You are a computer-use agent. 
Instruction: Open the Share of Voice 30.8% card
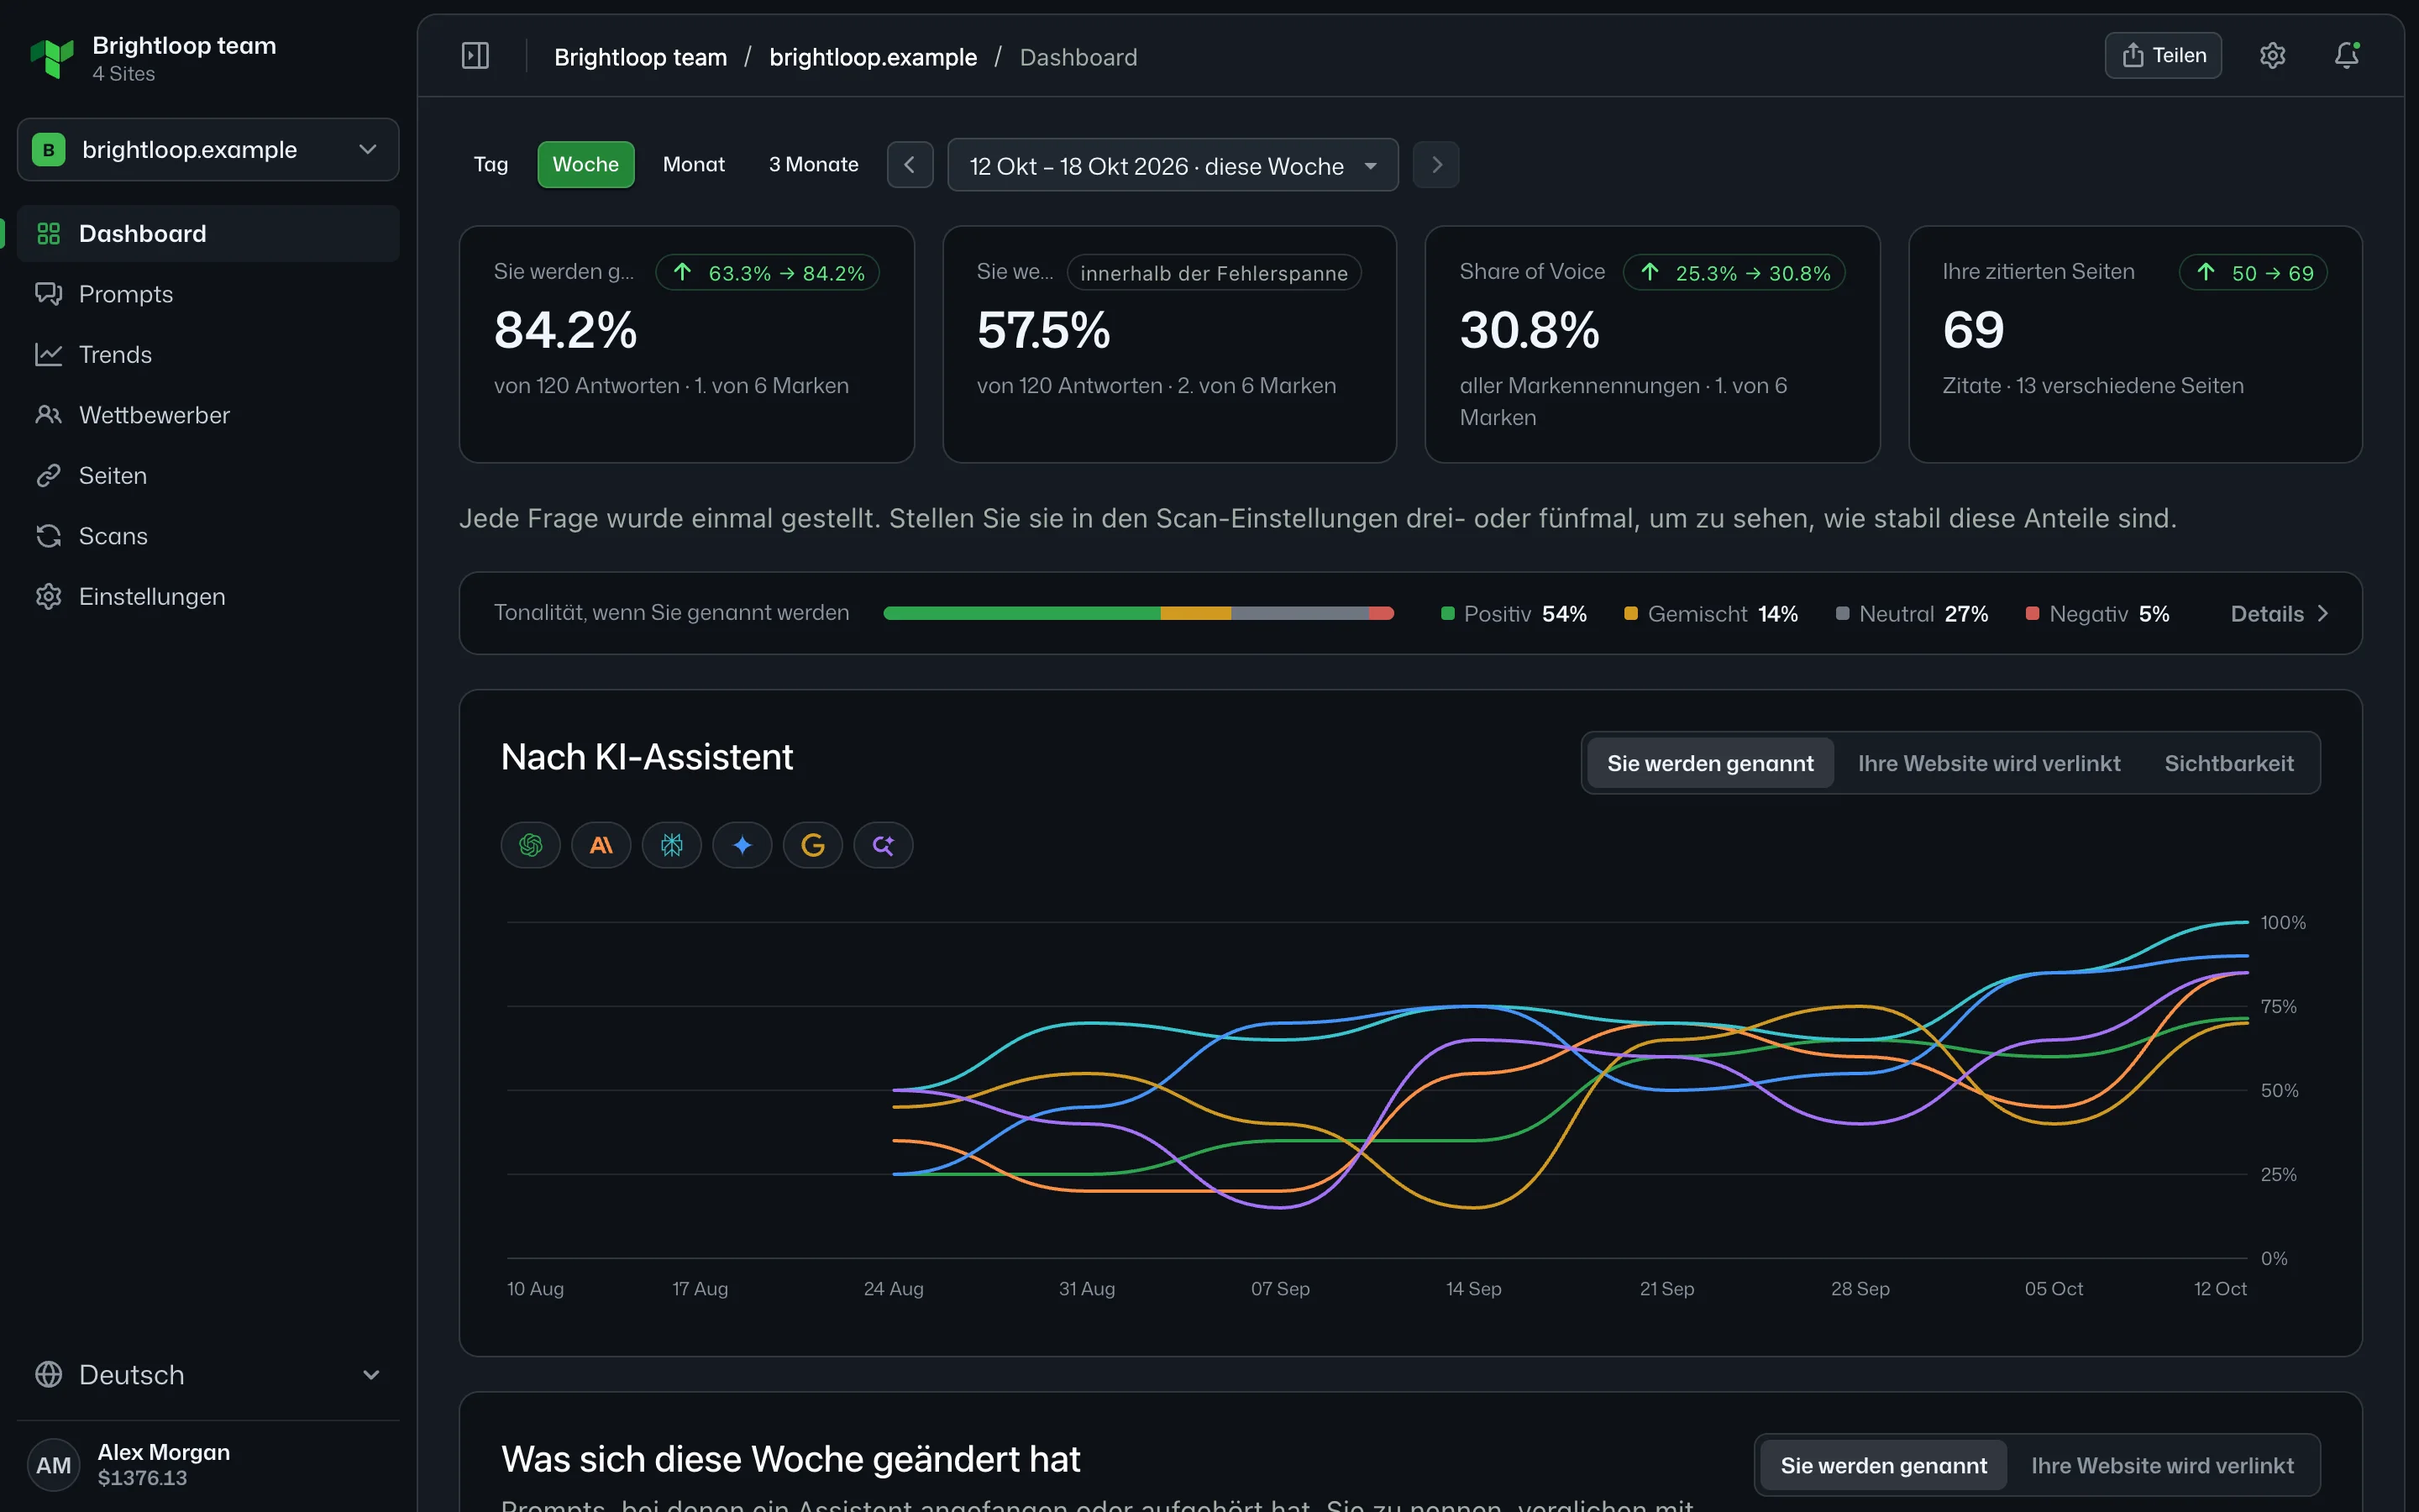(x=1652, y=344)
